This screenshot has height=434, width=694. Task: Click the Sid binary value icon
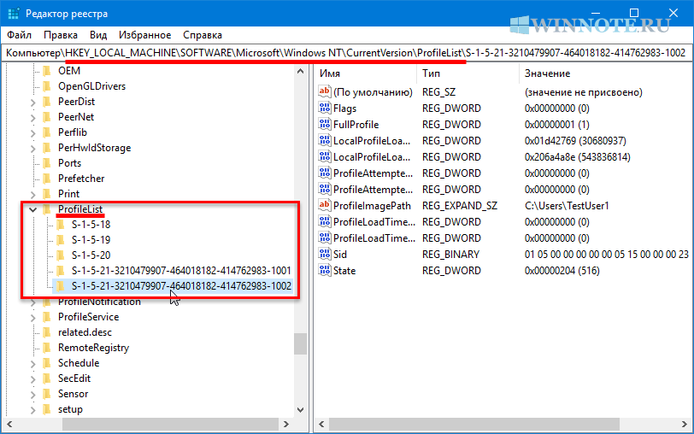[x=325, y=254]
